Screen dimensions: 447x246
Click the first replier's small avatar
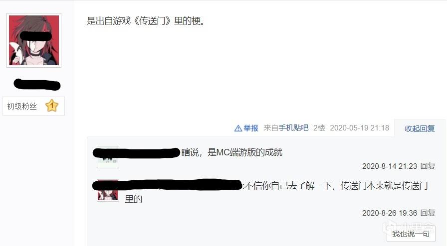[108, 157]
